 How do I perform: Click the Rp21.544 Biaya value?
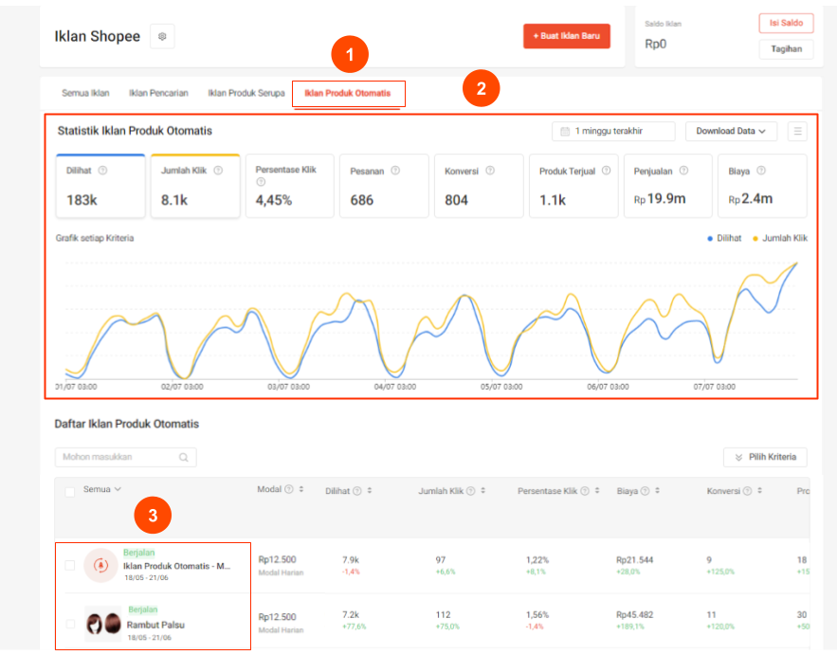(635, 560)
